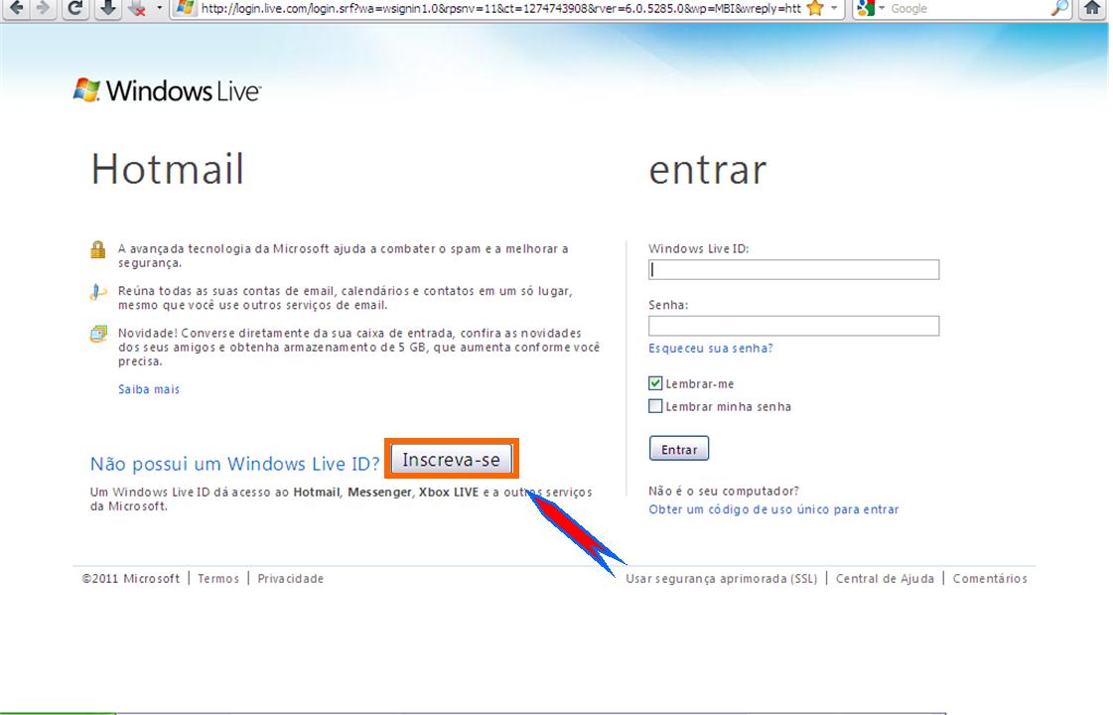Open the Esqueceu sua senha link
The image size is (1113, 715).
[711, 349]
